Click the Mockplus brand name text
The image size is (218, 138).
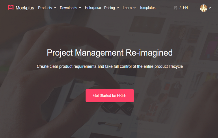(25, 8)
